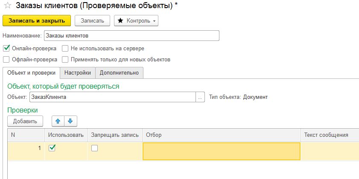The width and height of the screenshot is (359, 179).
Task: Click the black star on Контроль button
Action: point(120,21)
